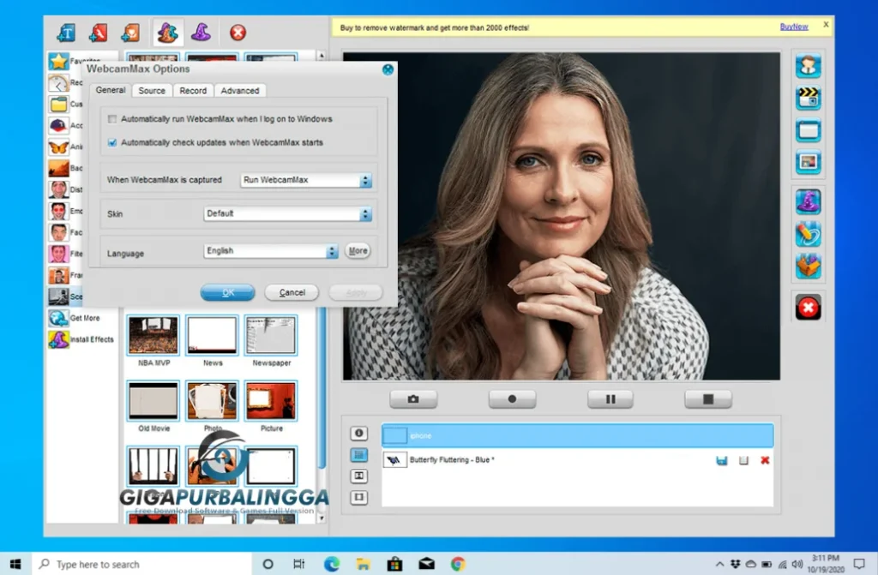878x575 pixels.
Task: Pause the video with the pause button
Action: pyautogui.click(x=610, y=399)
